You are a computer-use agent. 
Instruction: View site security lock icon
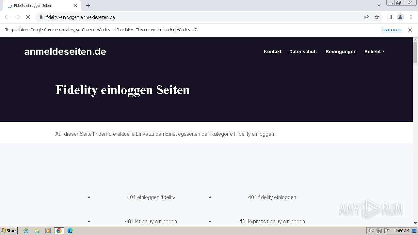(41, 17)
